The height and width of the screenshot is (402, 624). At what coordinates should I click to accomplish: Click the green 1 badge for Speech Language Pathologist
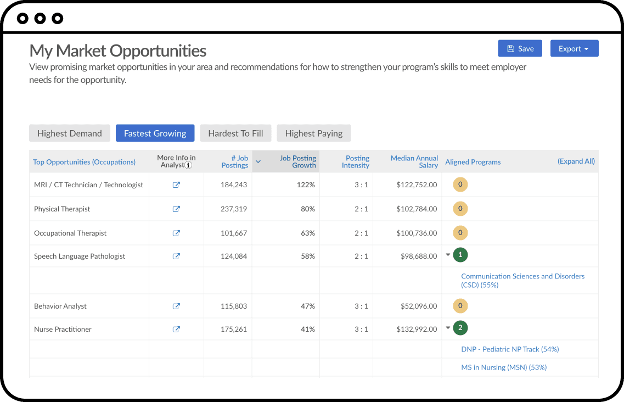[x=460, y=255]
